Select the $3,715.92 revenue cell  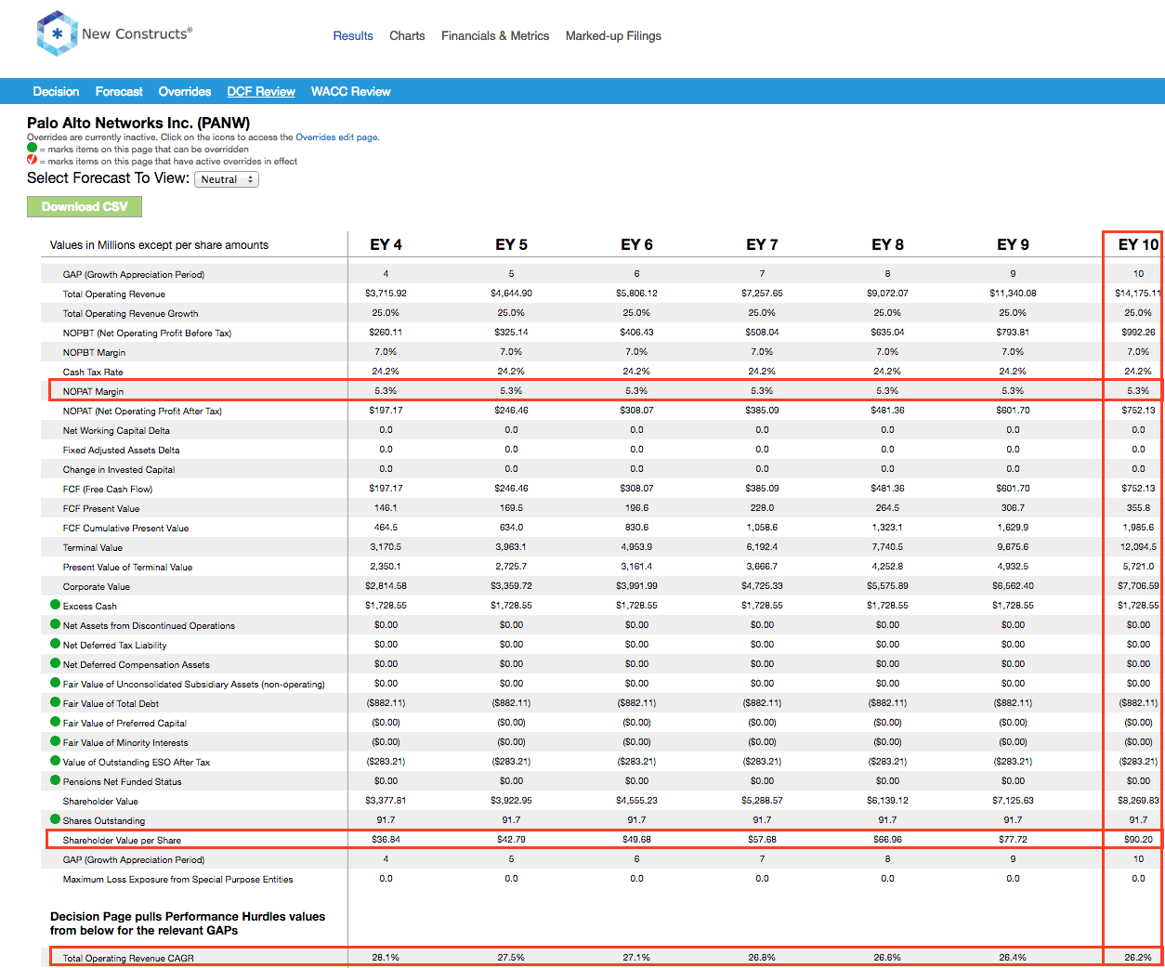(386, 294)
